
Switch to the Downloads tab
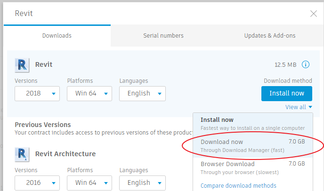click(57, 35)
